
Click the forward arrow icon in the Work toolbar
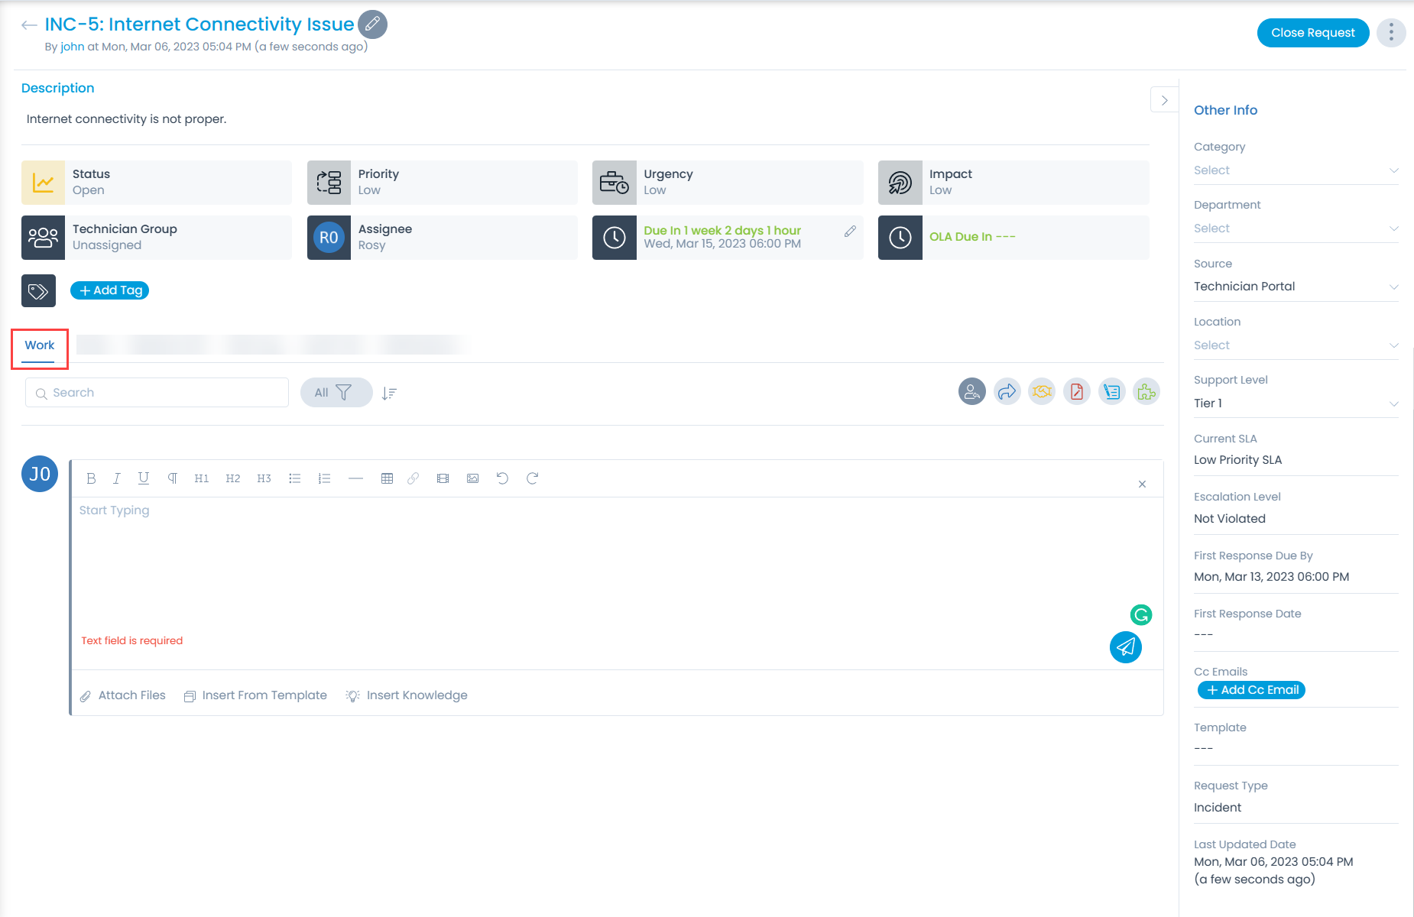[1007, 392]
